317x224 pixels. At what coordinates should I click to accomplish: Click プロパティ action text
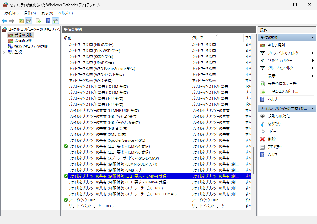[x=275, y=147]
